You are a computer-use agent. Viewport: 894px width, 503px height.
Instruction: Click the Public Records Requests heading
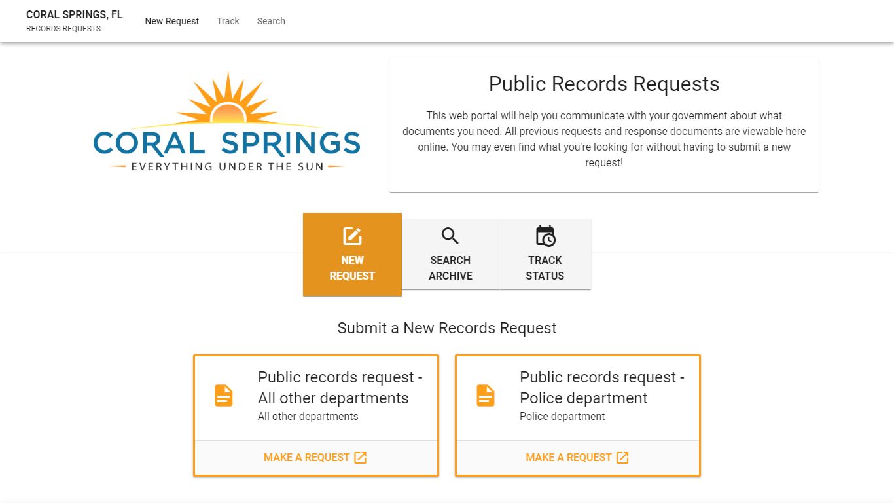point(604,84)
